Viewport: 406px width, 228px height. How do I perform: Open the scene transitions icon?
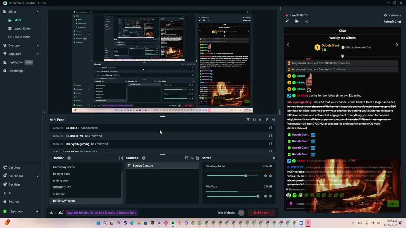(x=121, y=158)
